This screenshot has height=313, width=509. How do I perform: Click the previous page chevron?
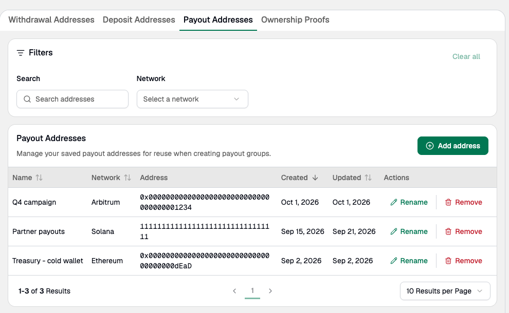234,291
